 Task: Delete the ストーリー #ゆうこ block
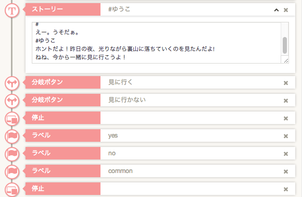(286, 10)
